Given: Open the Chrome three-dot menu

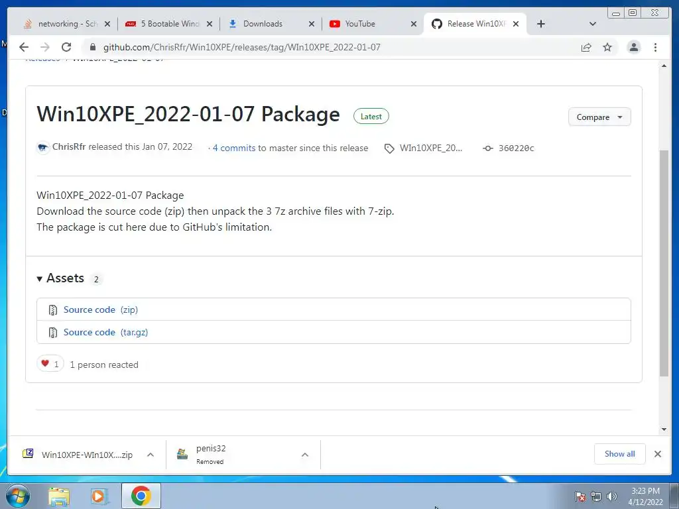Looking at the screenshot, I should point(655,47).
